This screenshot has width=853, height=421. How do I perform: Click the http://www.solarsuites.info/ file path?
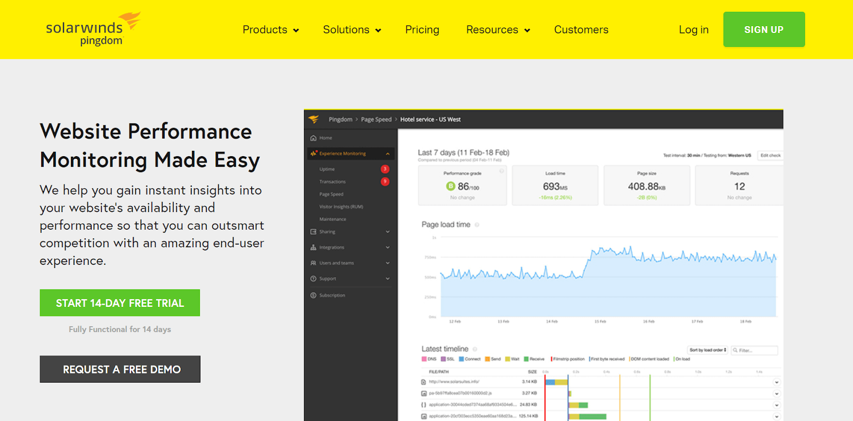point(454,382)
